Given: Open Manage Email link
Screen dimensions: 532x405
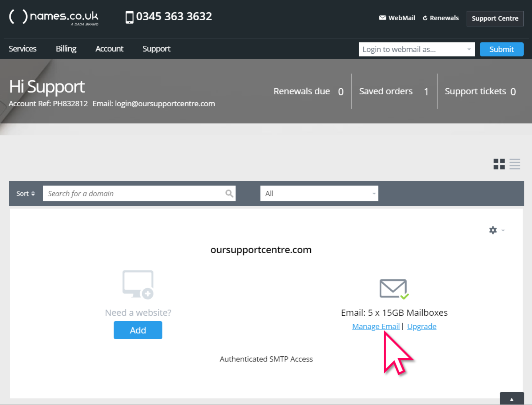Looking at the screenshot, I should [376, 326].
